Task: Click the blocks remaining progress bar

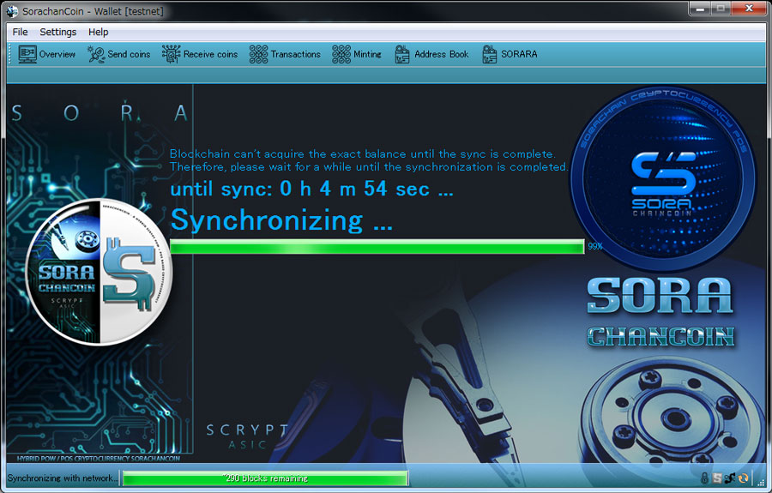Action: pyautogui.click(x=265, y=478)
